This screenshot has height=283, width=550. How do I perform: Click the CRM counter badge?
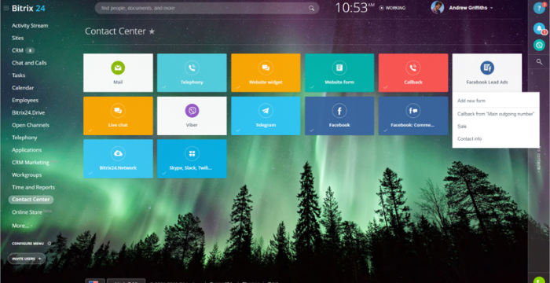(30, 50)
